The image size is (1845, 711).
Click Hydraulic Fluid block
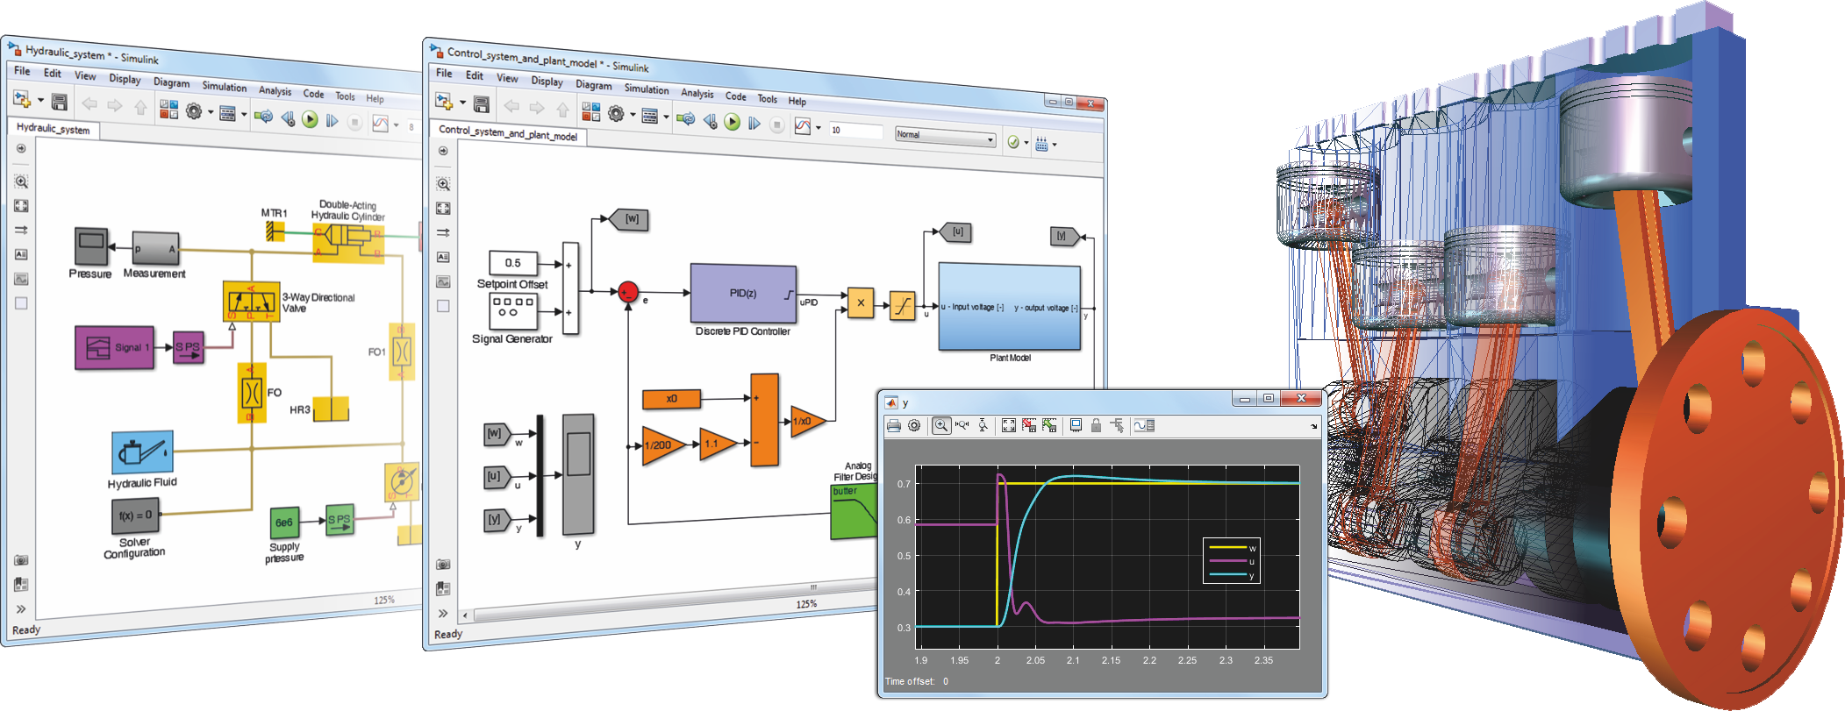[142, 452]
